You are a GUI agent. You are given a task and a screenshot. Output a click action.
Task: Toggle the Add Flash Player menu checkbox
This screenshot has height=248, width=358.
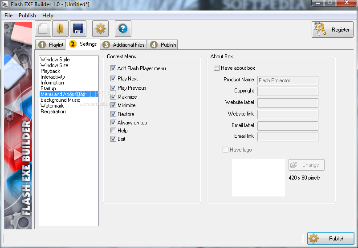(113, 68)
